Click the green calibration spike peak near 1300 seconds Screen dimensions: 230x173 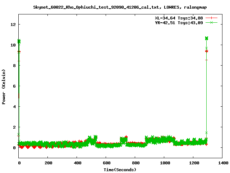click(207, 39)
